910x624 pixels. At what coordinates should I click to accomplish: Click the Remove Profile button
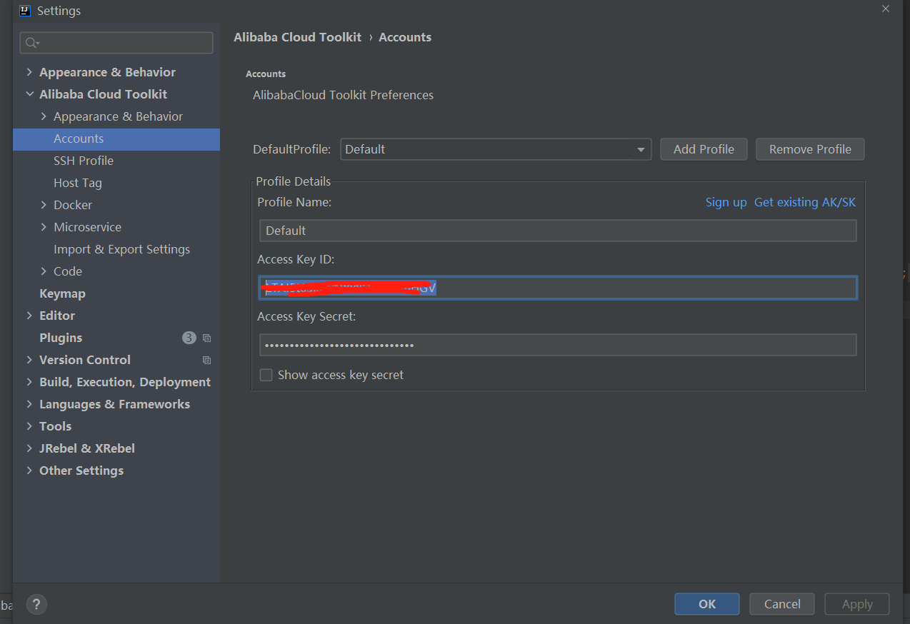pyautogui.click(x=810, y=149)
